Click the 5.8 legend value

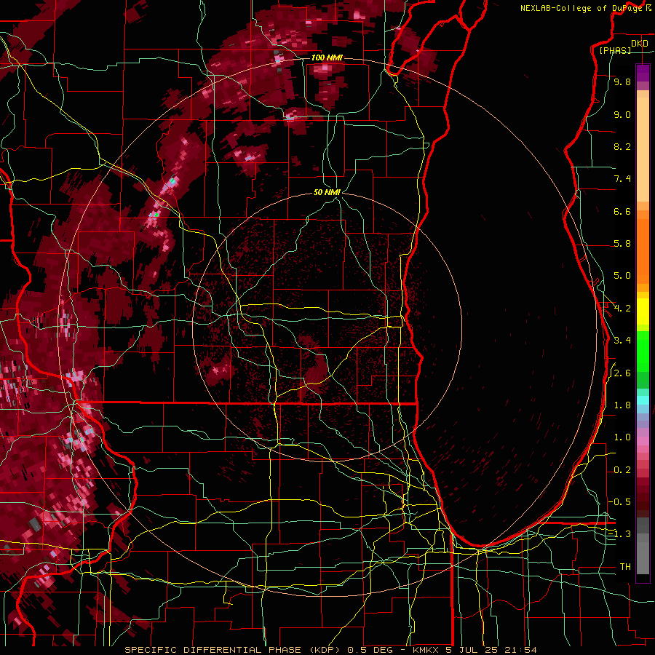622,244
